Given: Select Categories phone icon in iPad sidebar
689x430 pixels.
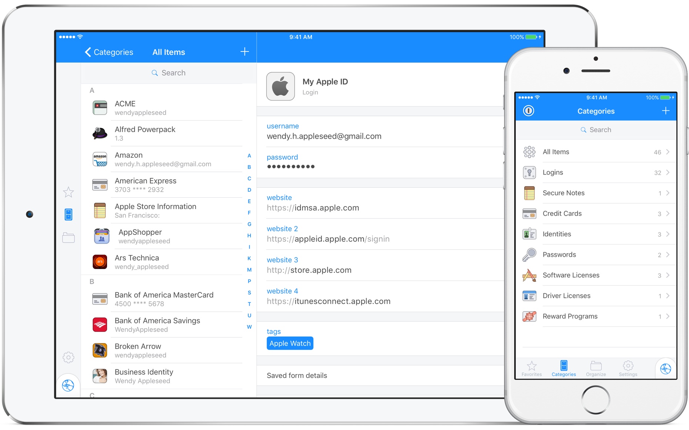Looking at the screenshot, I should 69,214.
